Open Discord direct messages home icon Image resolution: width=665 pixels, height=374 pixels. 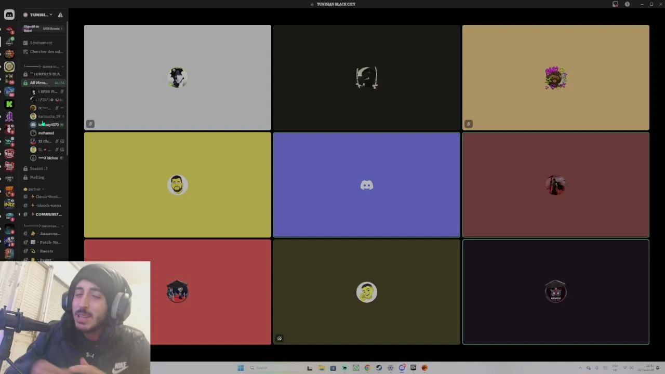point(9,15)
